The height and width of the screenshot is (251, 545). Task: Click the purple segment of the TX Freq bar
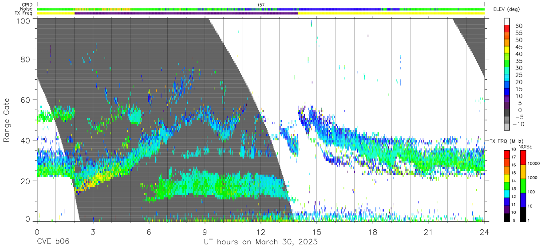[x=186, y=13]
